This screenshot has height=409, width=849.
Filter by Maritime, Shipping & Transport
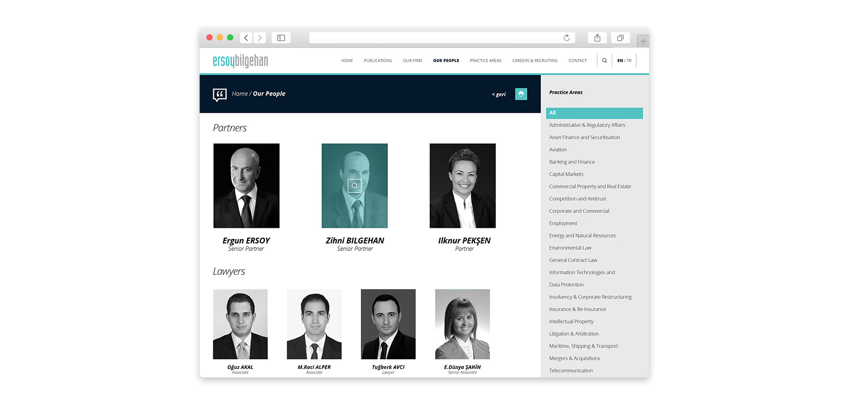[x=583, y=346]
